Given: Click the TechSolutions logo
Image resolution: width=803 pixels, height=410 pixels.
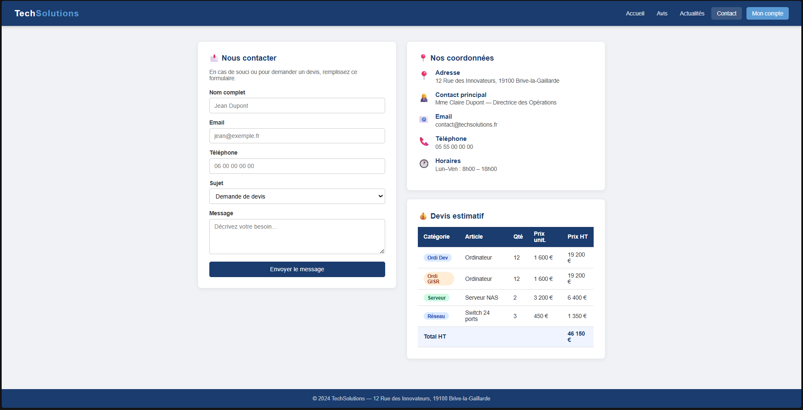Looking at the screenshot, I should click(x=46, y=13).
